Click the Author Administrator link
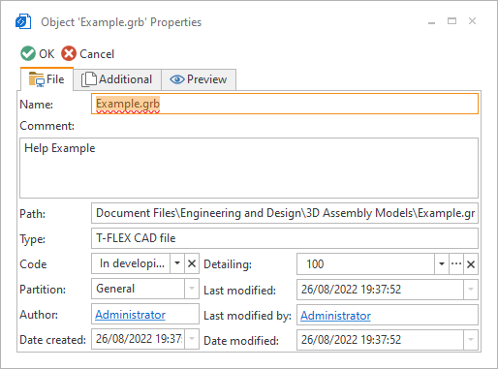The width and height of the screenshot is (498, 369). coord(130,315)
